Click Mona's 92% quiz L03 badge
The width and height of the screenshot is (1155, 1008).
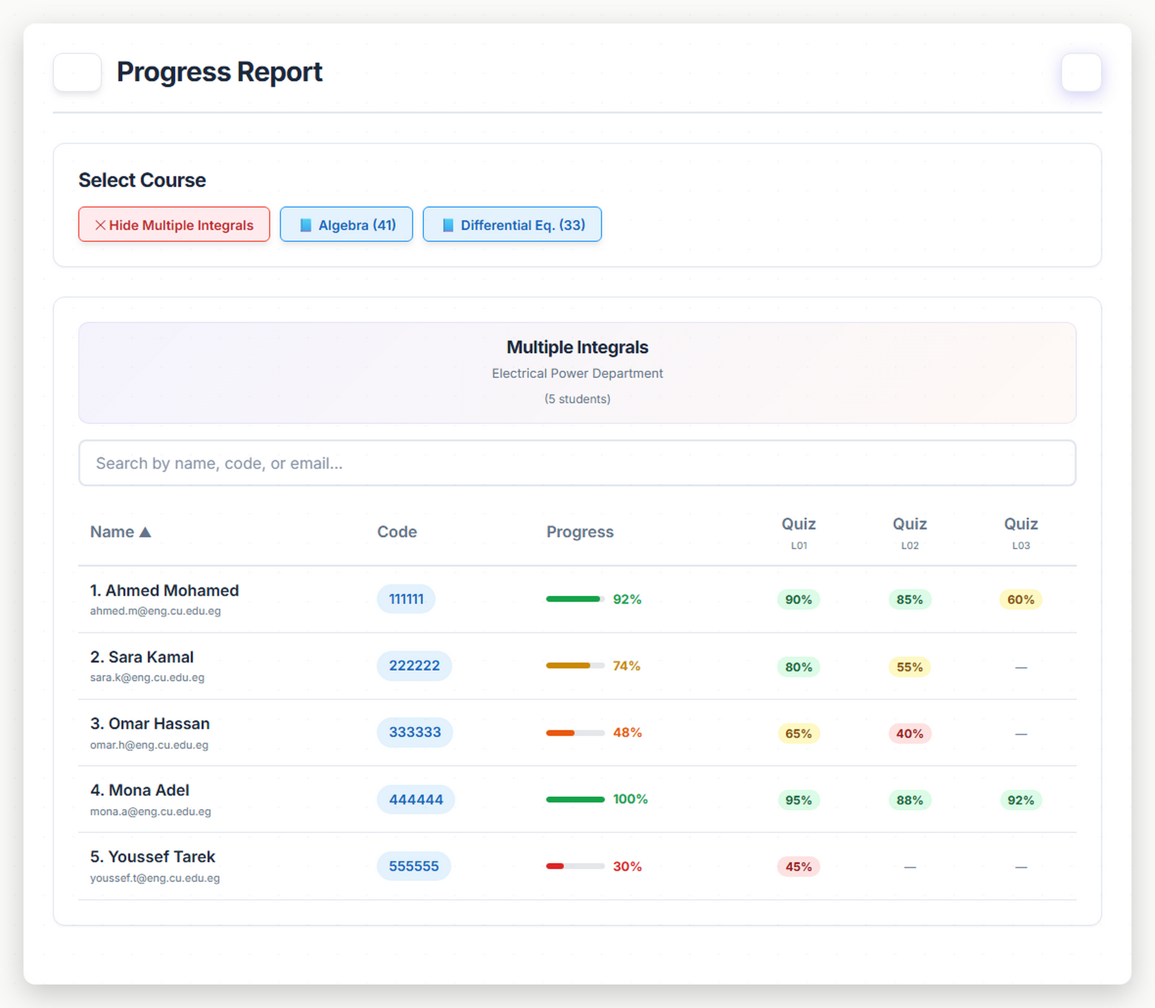click(1020, 800)
